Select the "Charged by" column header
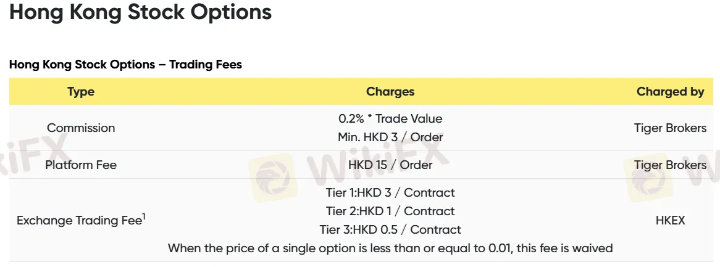Image resolution: width=720 pixels, height=267 pixels. click(670, 92)
